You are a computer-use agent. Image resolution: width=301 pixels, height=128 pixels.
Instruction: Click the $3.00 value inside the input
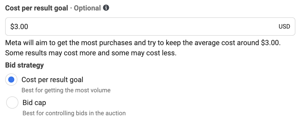19,27
